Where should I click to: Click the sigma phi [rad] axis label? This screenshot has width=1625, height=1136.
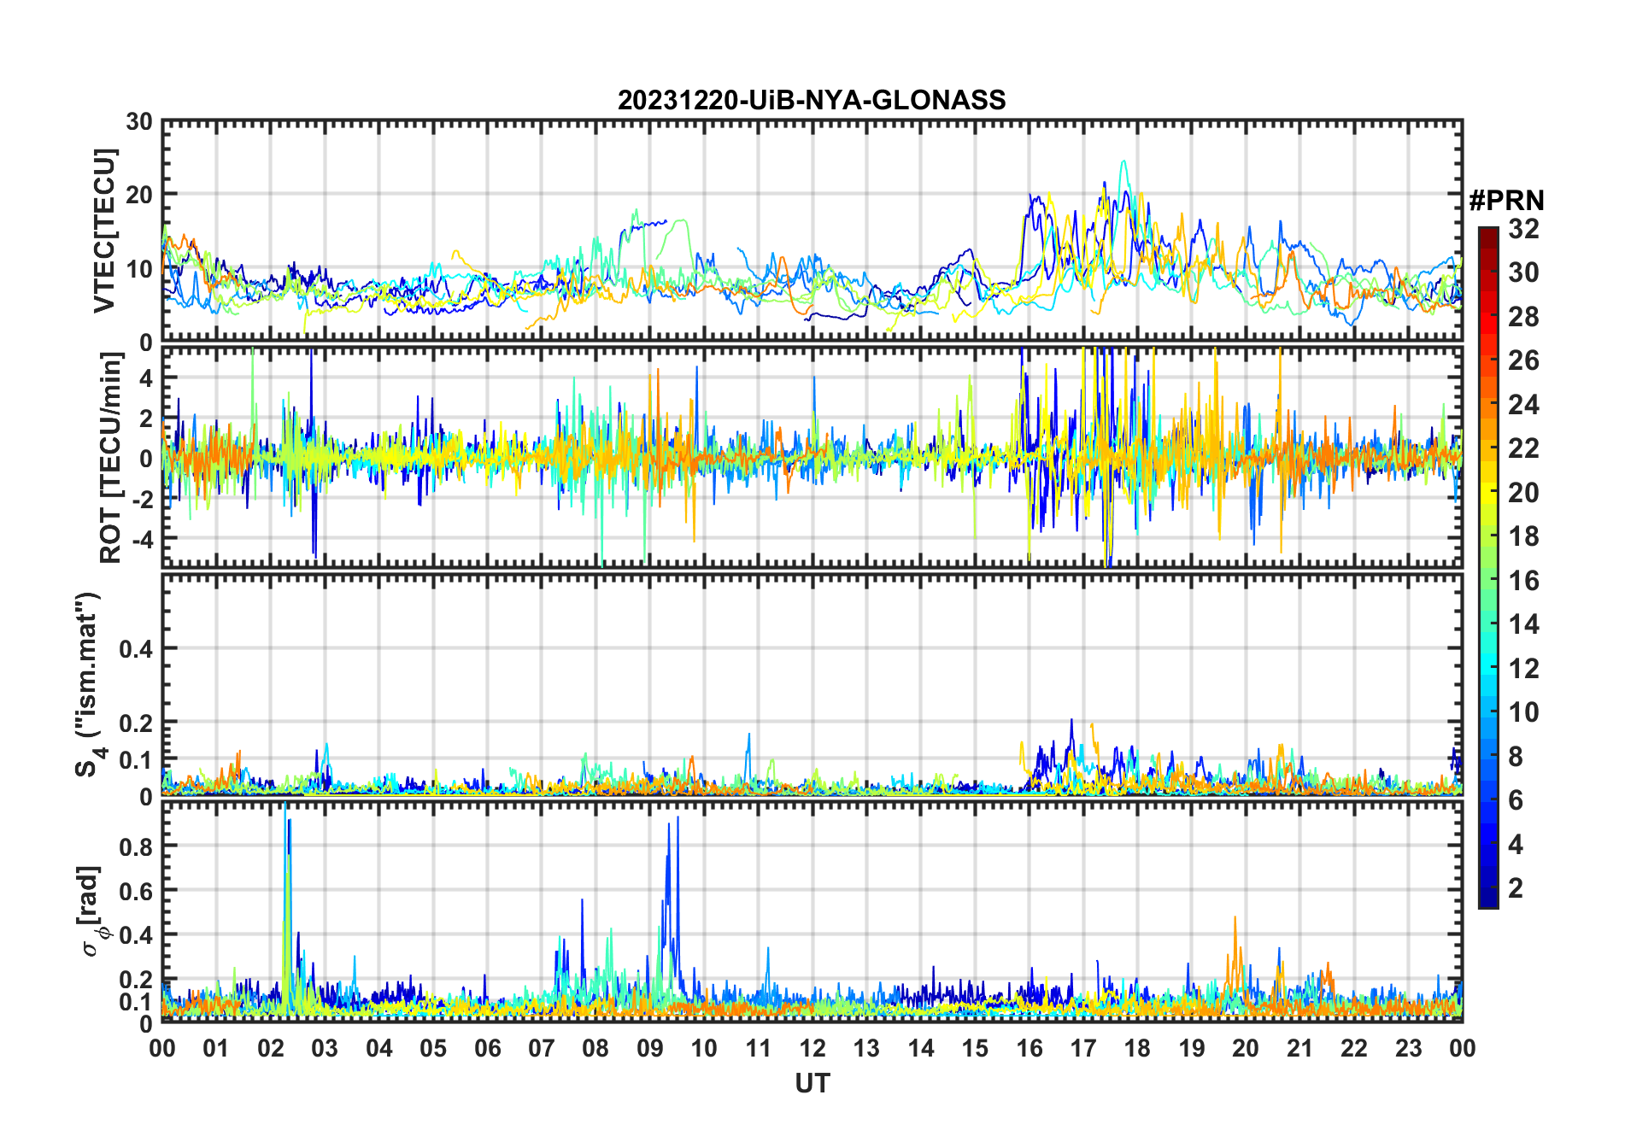[x=92, y=911]
